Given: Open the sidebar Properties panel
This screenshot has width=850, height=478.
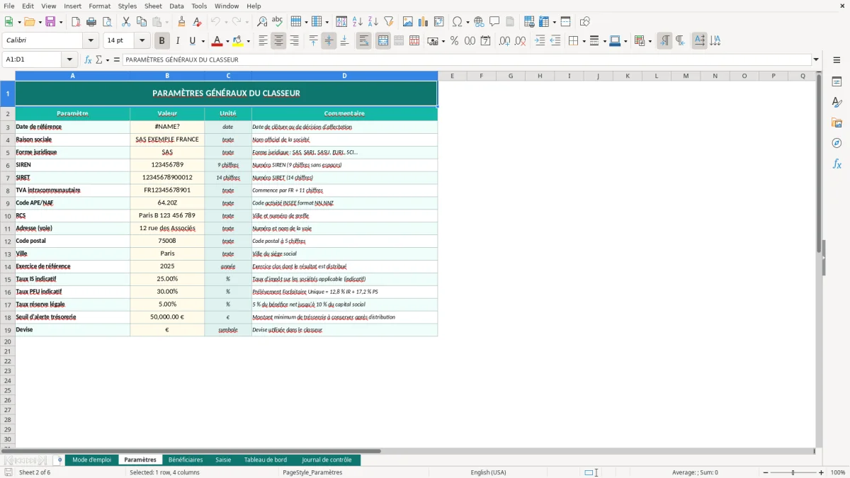Looking at the screenshot, I should coord(837,82).
